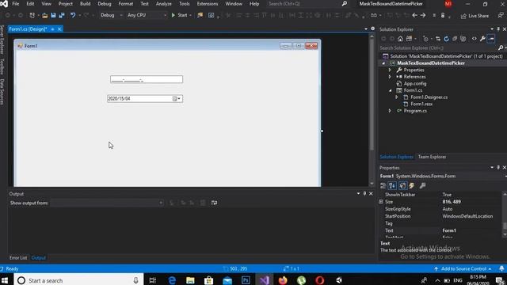Click the Solution Explorer Home icon

400,39
